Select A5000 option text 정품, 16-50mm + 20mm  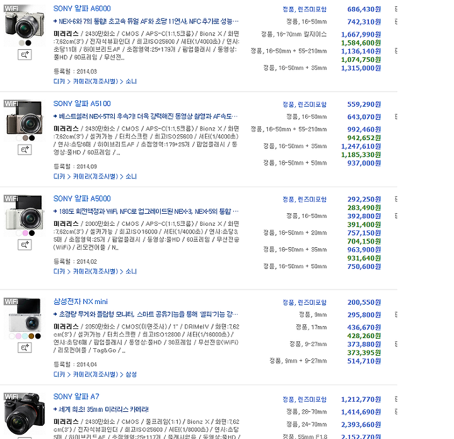pos(295,233)
